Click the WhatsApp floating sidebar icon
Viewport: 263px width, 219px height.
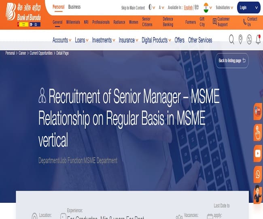[258, 174]
